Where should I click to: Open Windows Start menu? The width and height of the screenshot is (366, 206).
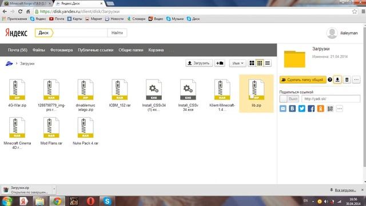(7, 201)
